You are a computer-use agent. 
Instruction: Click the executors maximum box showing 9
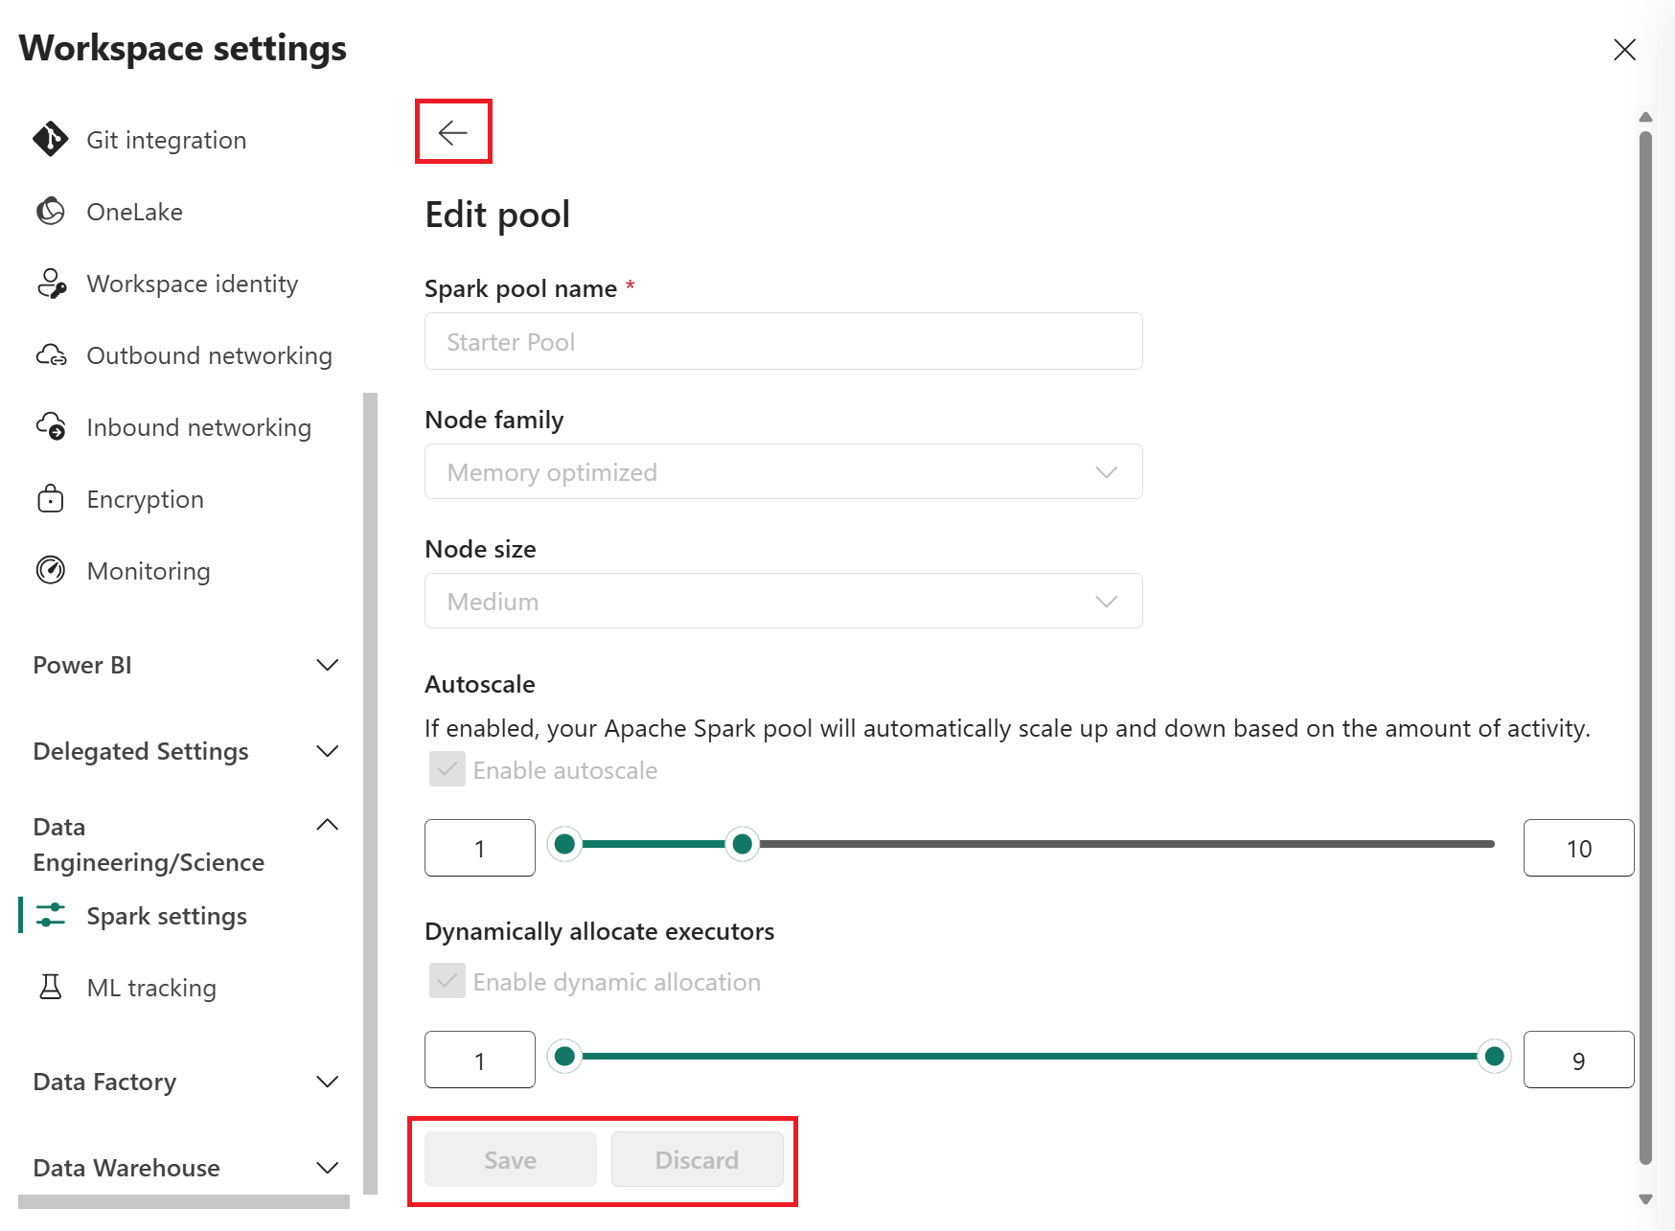[x=1578, y=1060]
